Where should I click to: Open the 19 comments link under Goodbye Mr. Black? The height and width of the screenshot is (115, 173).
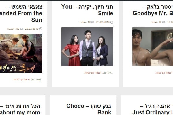tap(156, 22)
